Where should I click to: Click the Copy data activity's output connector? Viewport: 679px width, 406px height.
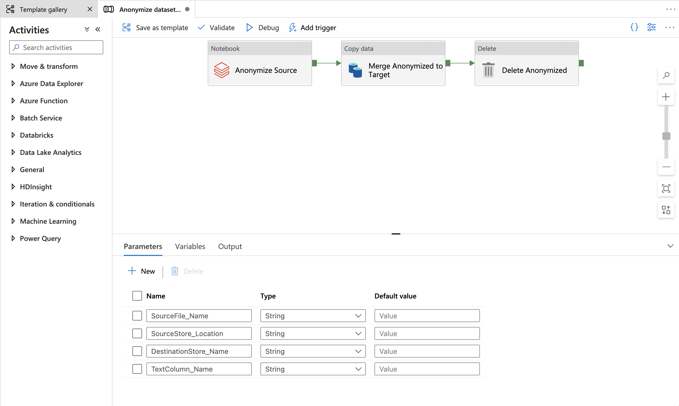(x=448, y=63)
